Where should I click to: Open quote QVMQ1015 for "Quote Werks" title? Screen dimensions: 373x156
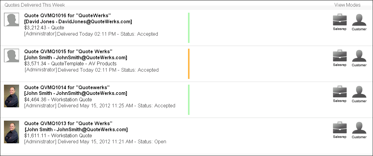[x=68, y=51]
